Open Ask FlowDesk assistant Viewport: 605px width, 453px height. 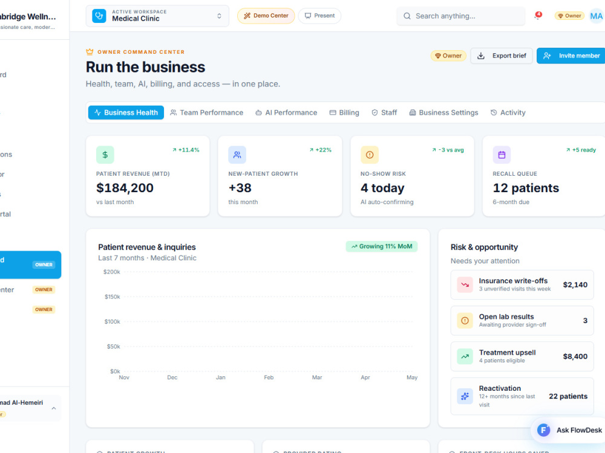coord(568,430)
